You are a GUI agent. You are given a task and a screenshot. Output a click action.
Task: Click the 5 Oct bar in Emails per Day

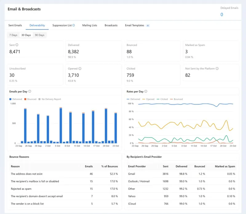(x=58, y=142)
